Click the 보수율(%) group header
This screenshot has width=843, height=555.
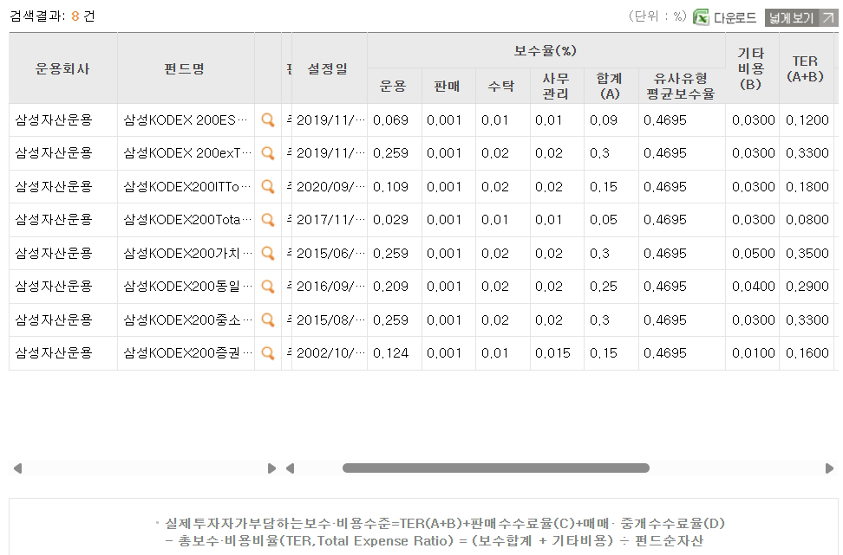click(x=546, y=50)
